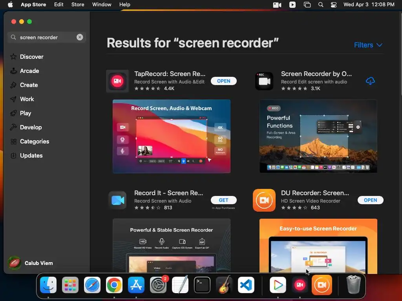Open TapRecord: Screen Re… title
Screen dimensions: 402x301
tap(170, 74)
